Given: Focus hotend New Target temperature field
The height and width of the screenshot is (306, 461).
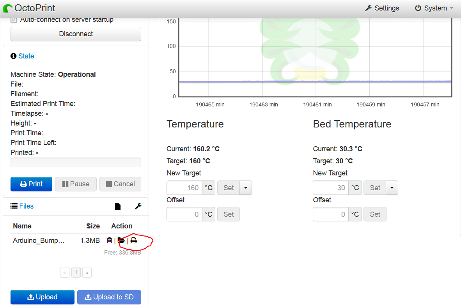Looking at the screenshot, I should tap(184, 188).
